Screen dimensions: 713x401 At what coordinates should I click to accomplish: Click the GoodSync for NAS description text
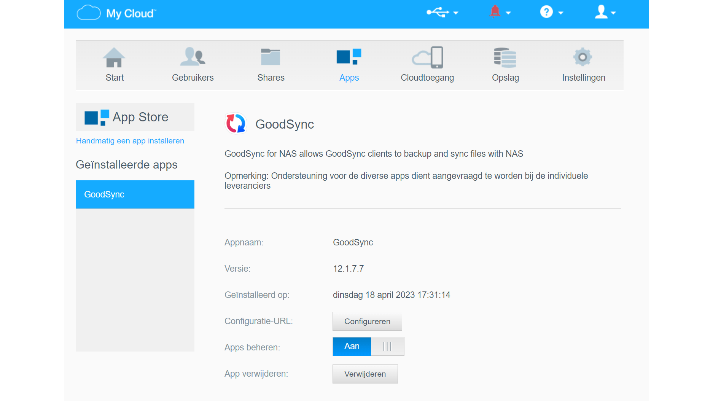coord(374,154)
